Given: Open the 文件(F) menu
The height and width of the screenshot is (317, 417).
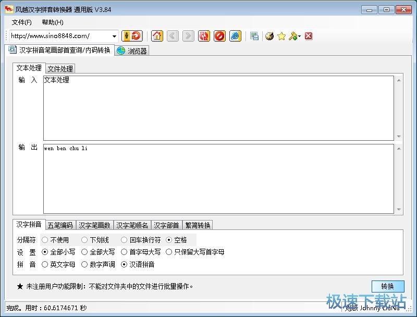Looking at the screenshot, I should [x=21, y=22].
